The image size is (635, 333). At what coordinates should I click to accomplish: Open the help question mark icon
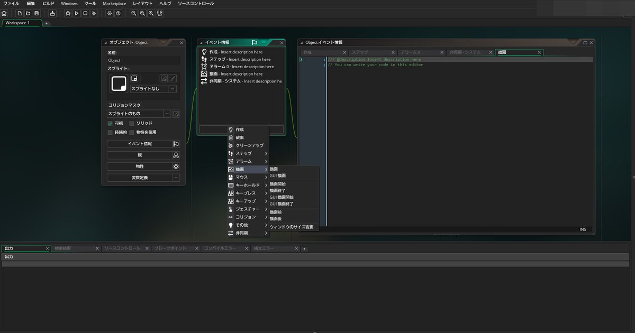coord(118,13)
